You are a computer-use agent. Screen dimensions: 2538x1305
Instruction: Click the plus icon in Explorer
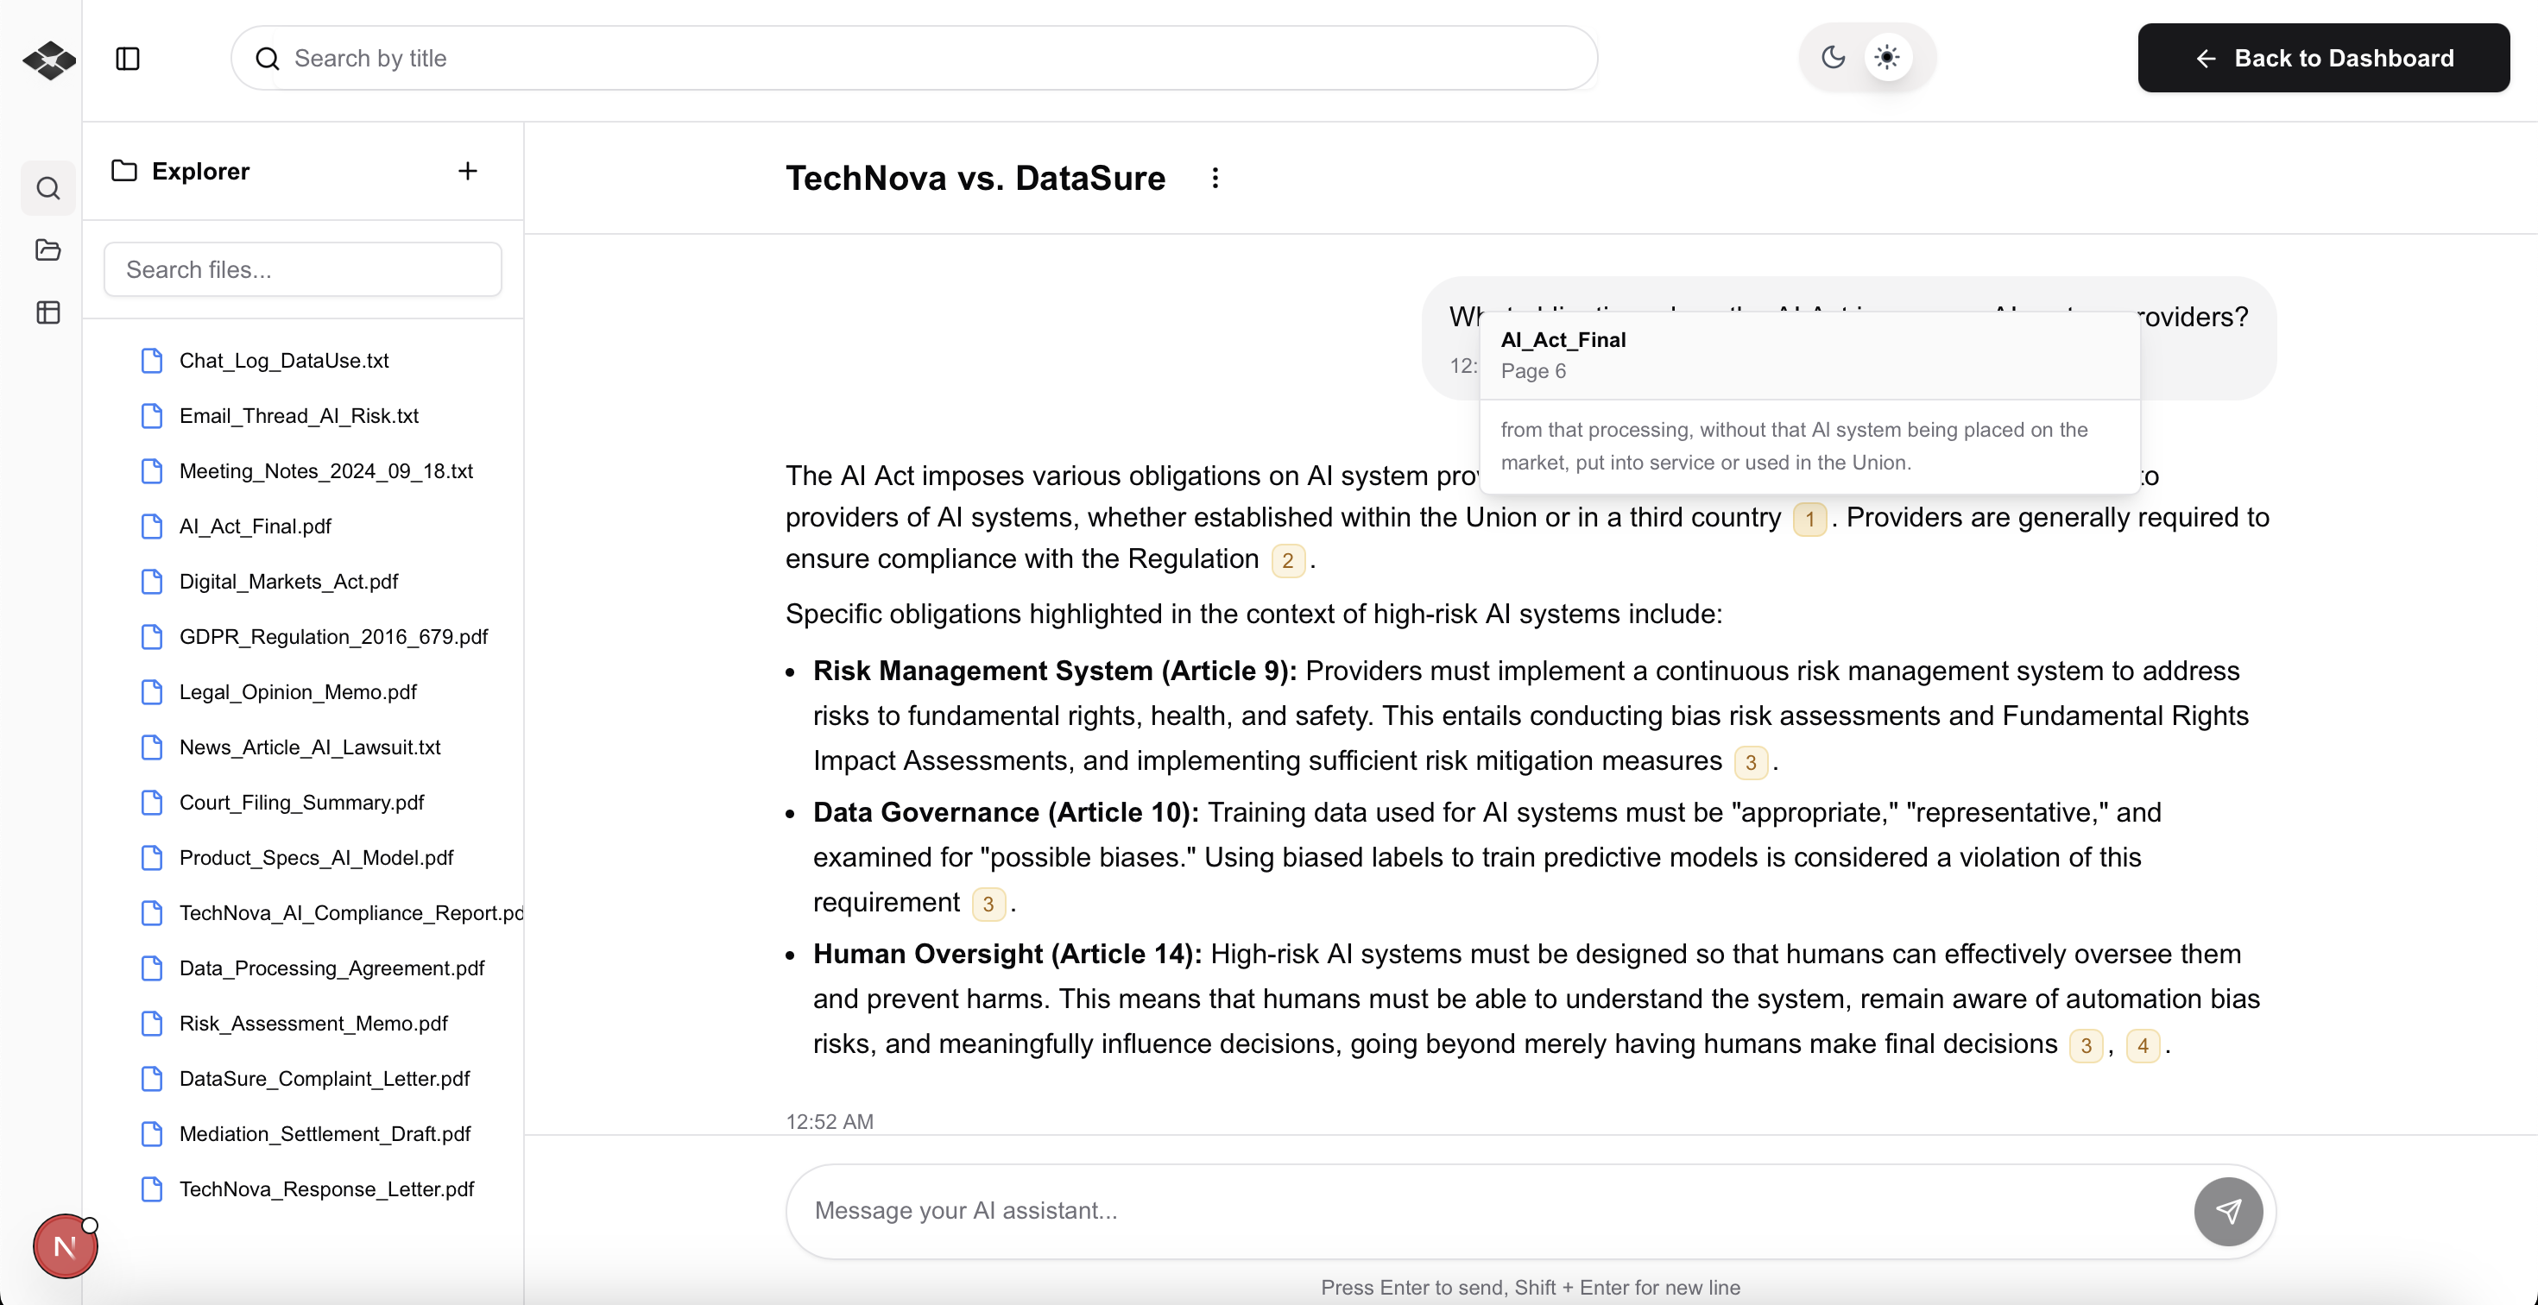[468, 172]
